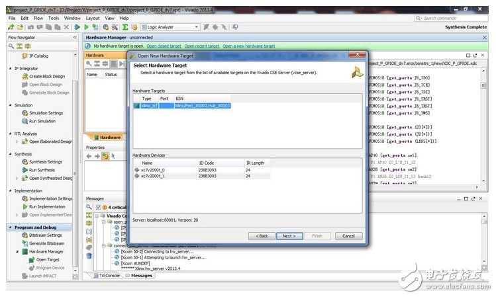Expand the Open Synthesized Design node
Image resolution: width=496 pixels, height=297 pixels.
click(19, 178)
